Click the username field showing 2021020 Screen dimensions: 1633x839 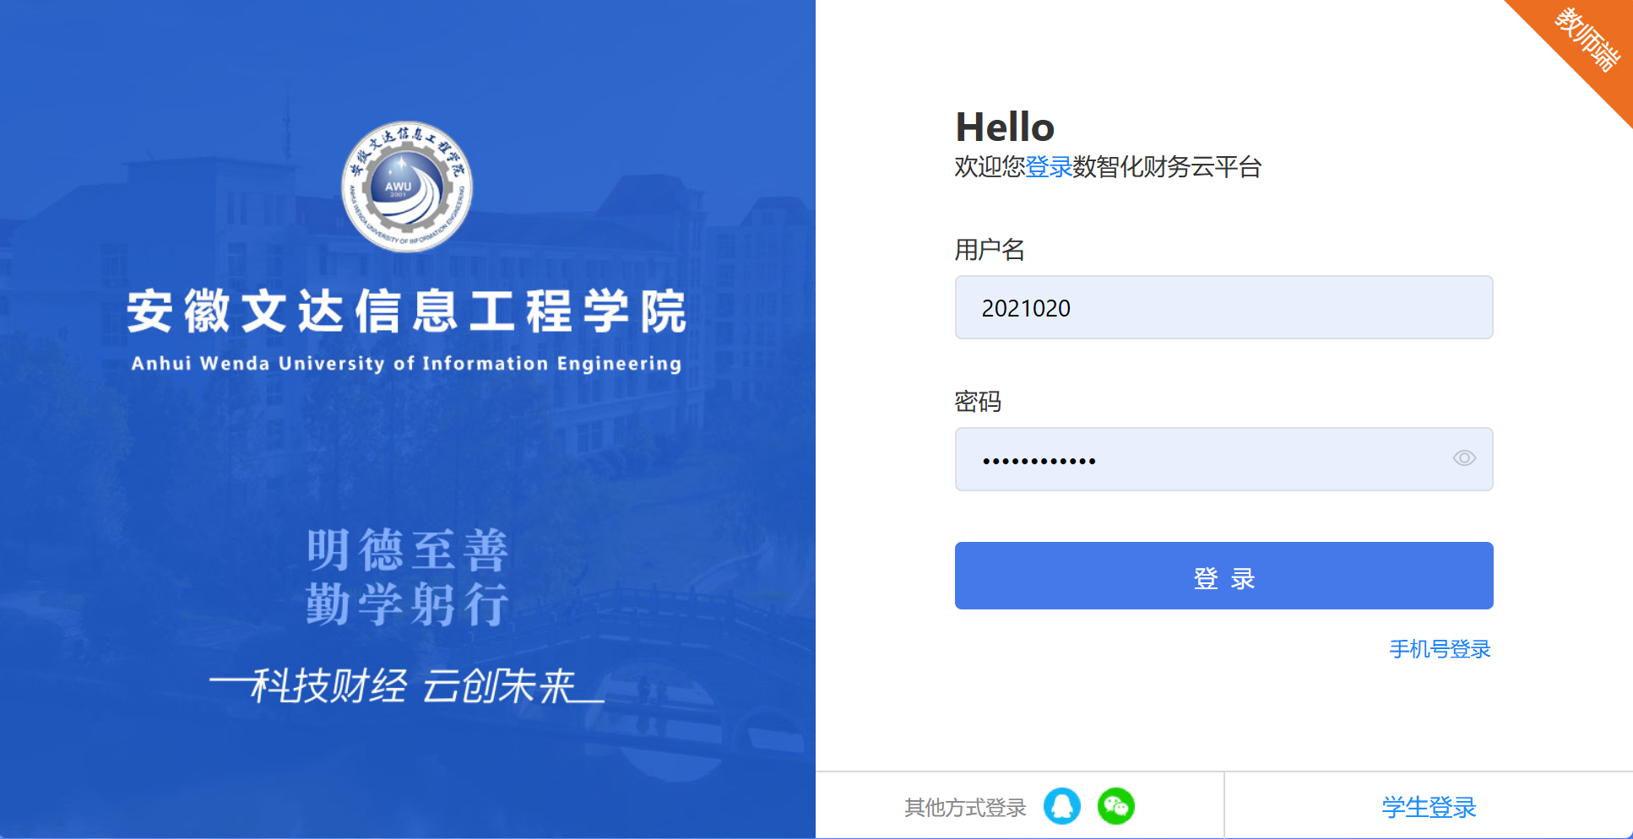1223,307
